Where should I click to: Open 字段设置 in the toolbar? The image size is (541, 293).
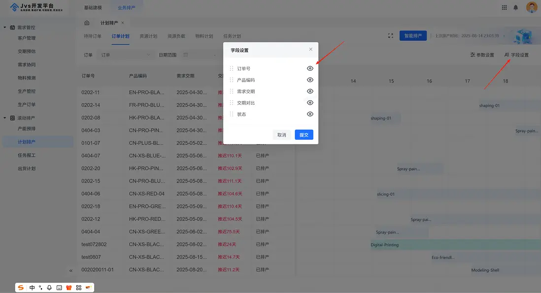516,55
